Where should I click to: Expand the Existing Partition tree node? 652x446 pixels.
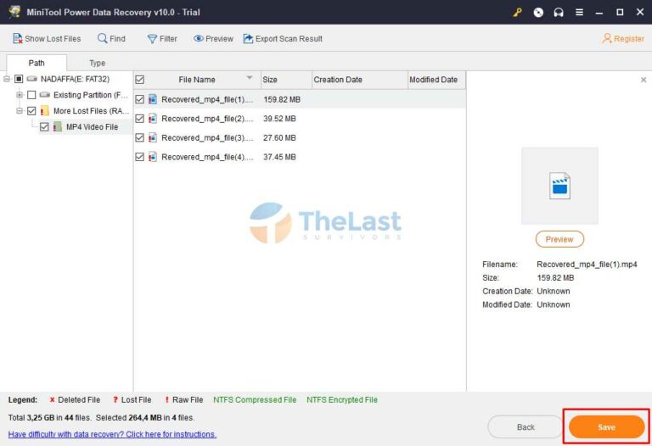[20, 95]
